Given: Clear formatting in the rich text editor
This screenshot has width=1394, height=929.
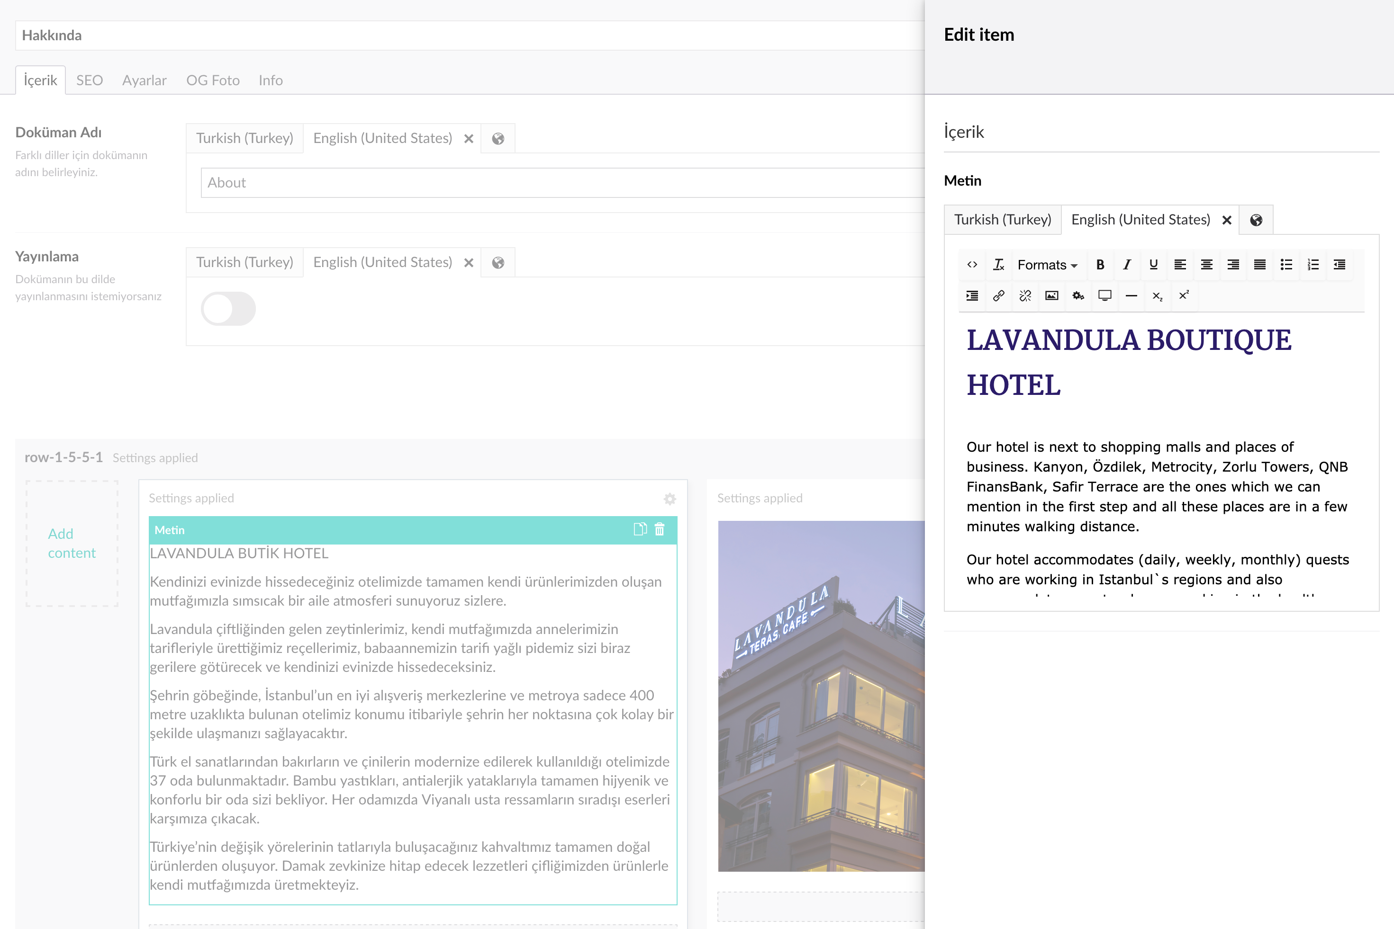Looking at the screenshot, I should 998,265.
